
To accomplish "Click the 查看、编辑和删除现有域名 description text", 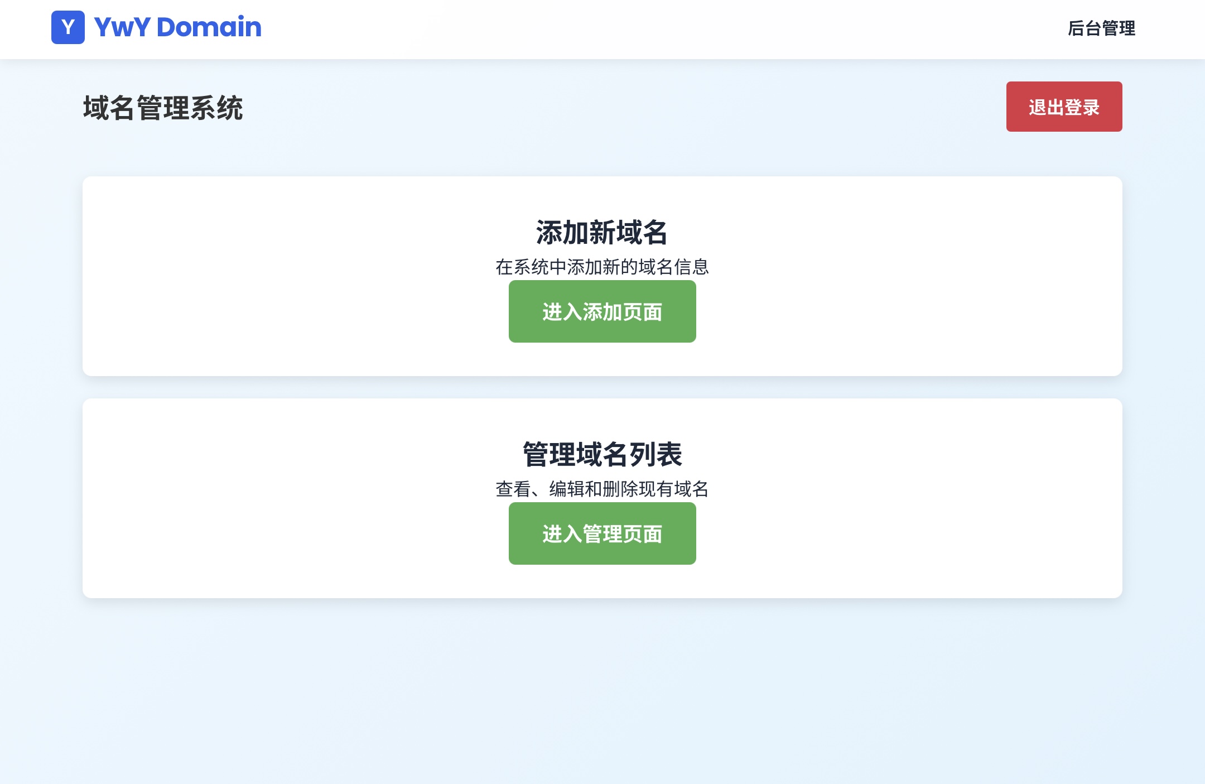I will tap(602, 489).
